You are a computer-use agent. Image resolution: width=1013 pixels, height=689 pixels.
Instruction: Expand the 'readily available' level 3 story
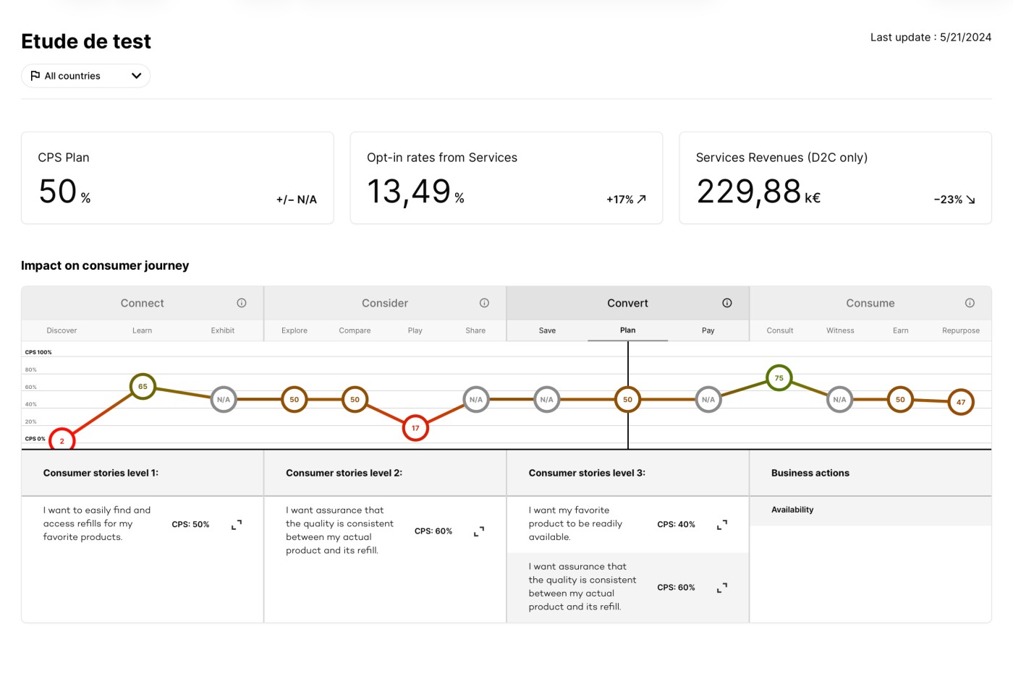coord(721,525)
